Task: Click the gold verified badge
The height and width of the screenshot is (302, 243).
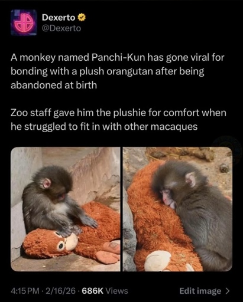Action: [81, 18]
